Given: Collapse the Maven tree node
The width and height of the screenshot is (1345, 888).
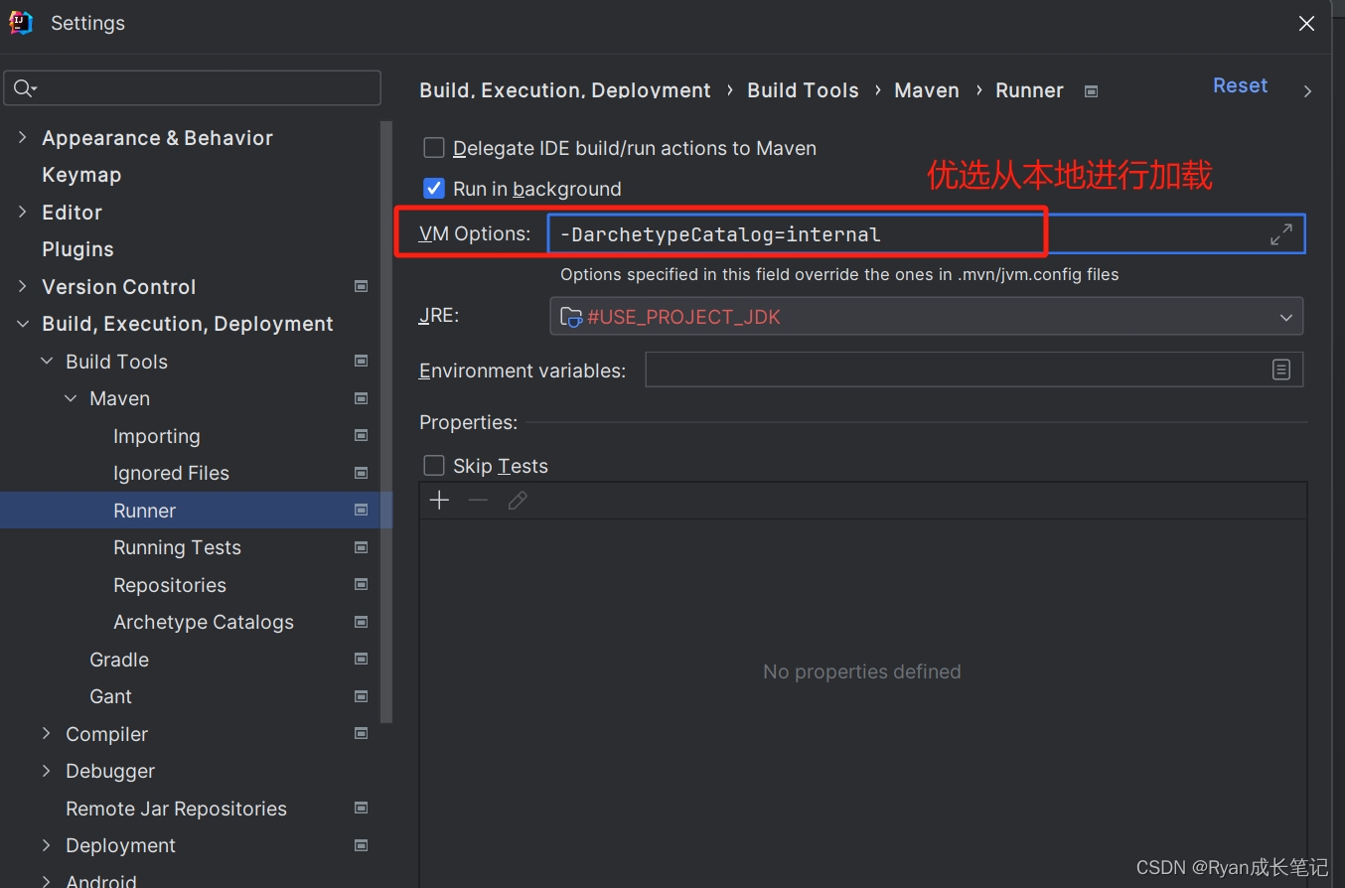Looking at the screenshot, I should pos(71,398).
